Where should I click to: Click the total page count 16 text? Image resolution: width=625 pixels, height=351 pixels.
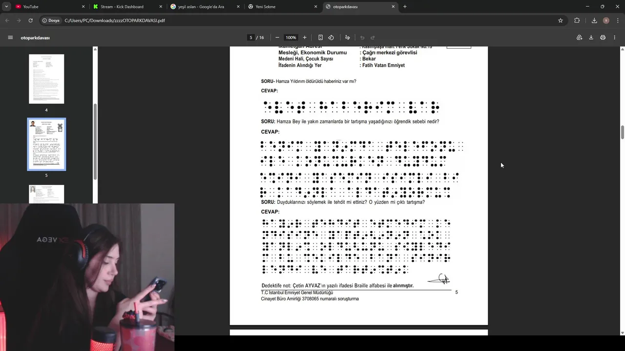(262, 38)
